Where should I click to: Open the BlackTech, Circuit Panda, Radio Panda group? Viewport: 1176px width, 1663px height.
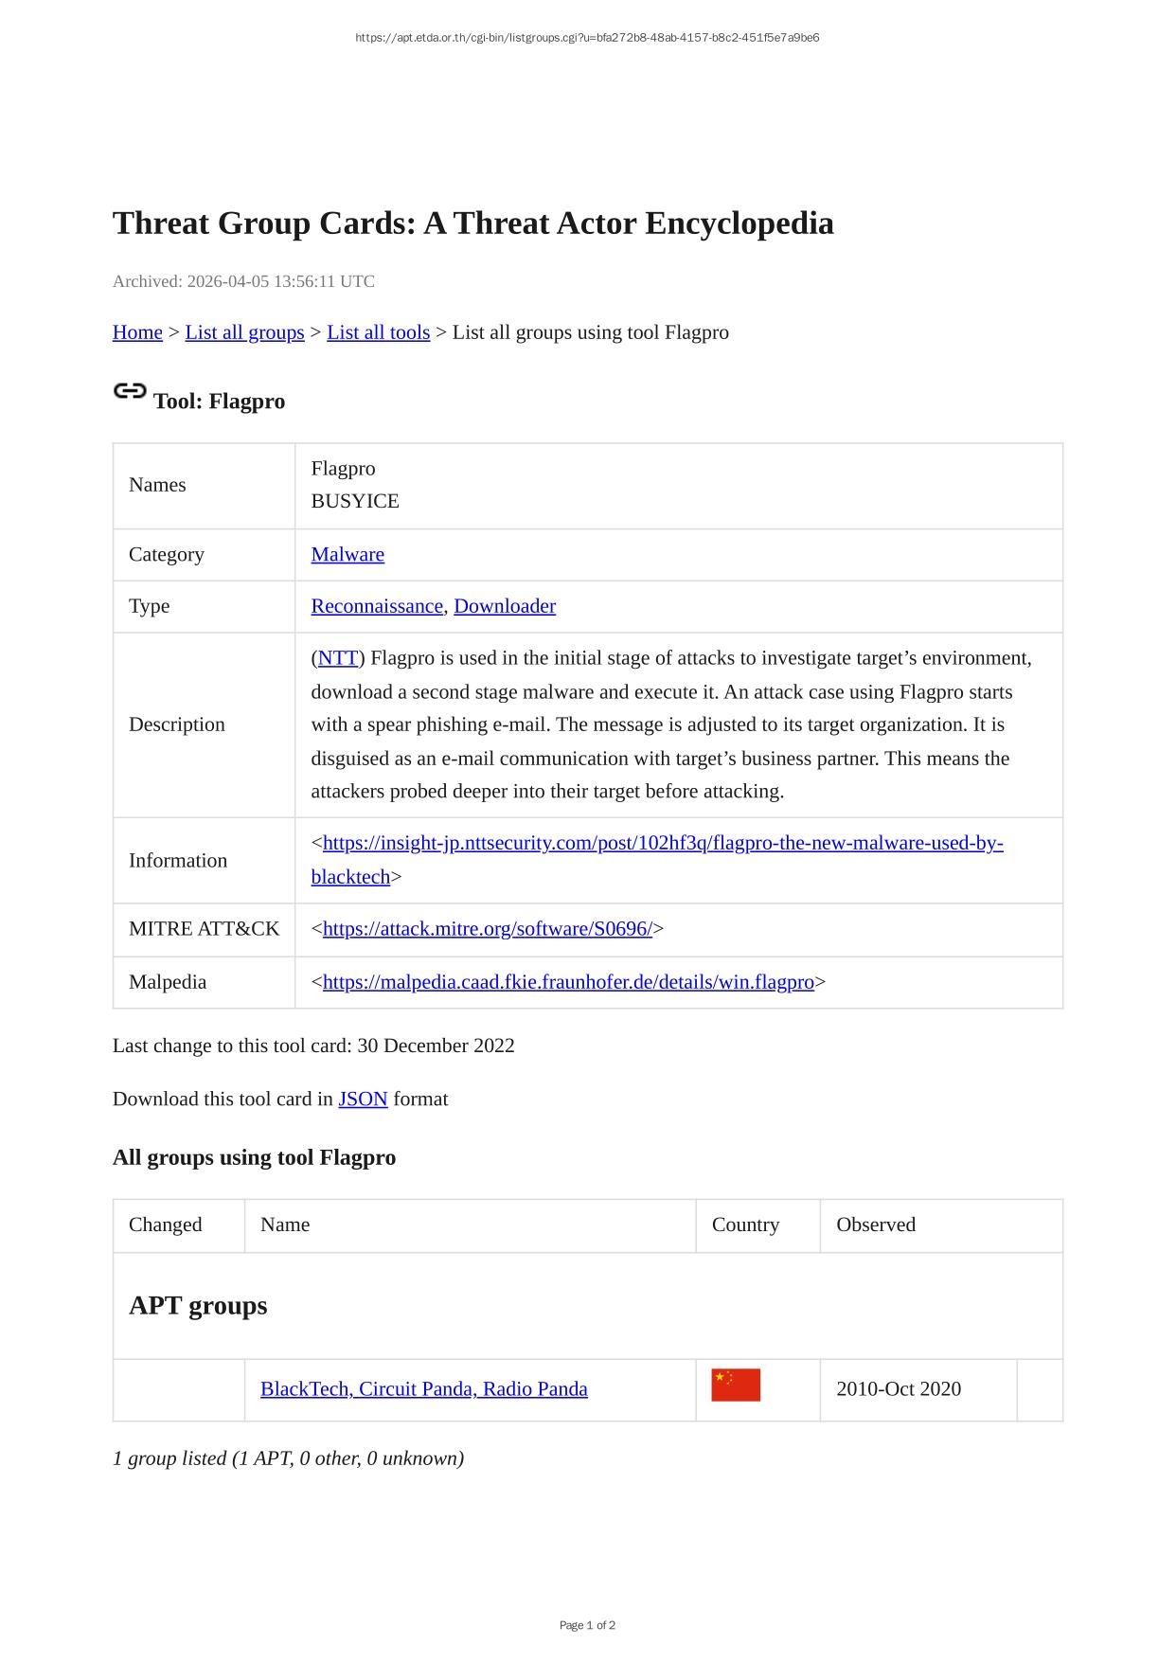[x=423, y=1389]
